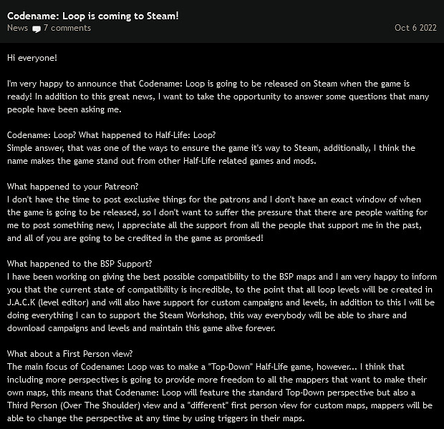Click the 'I don't have the time to post' sentence
444x429 pixels.
pyautogui.click(x=72, y=199)
